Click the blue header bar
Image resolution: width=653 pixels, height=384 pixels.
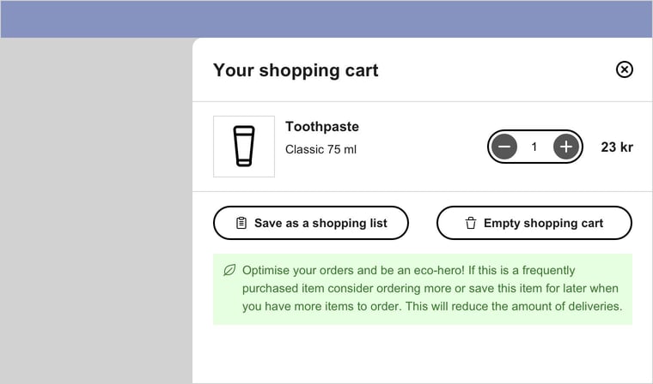[326, 19]
